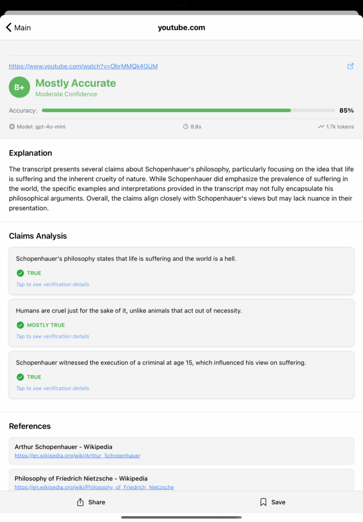Open the external link icon
Screen dimensions: 363x522
[350, 66]
